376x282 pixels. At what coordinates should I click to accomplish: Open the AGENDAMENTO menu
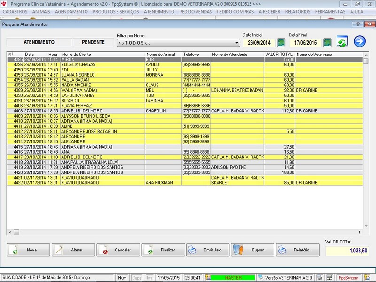pos(71,11)
